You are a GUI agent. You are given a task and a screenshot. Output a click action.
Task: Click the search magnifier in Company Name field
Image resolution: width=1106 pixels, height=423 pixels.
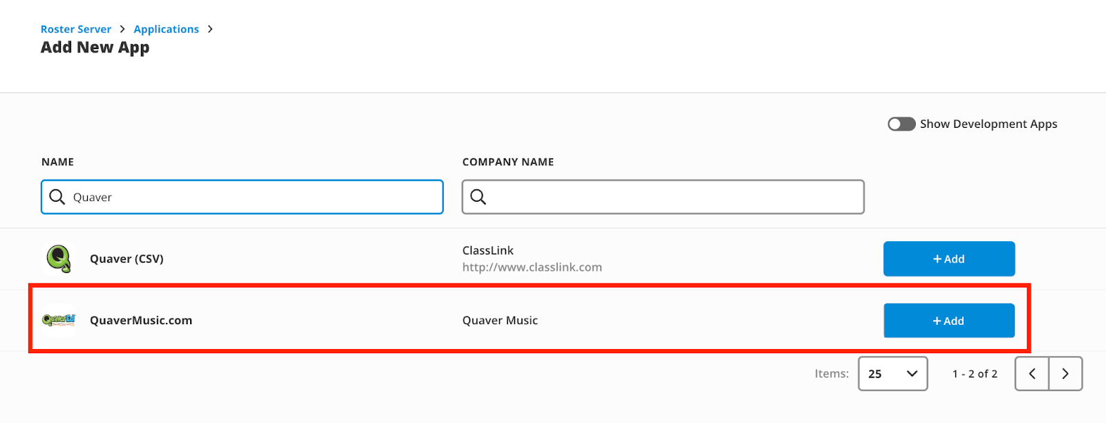coord(478,197)
